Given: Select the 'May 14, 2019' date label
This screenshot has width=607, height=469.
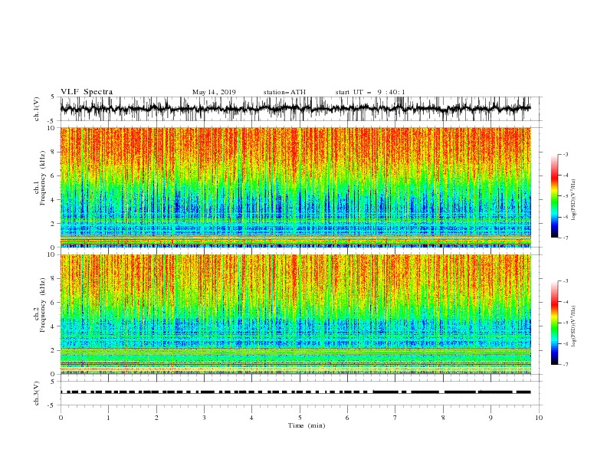Looking at the screenshot, I should [214, 92].
